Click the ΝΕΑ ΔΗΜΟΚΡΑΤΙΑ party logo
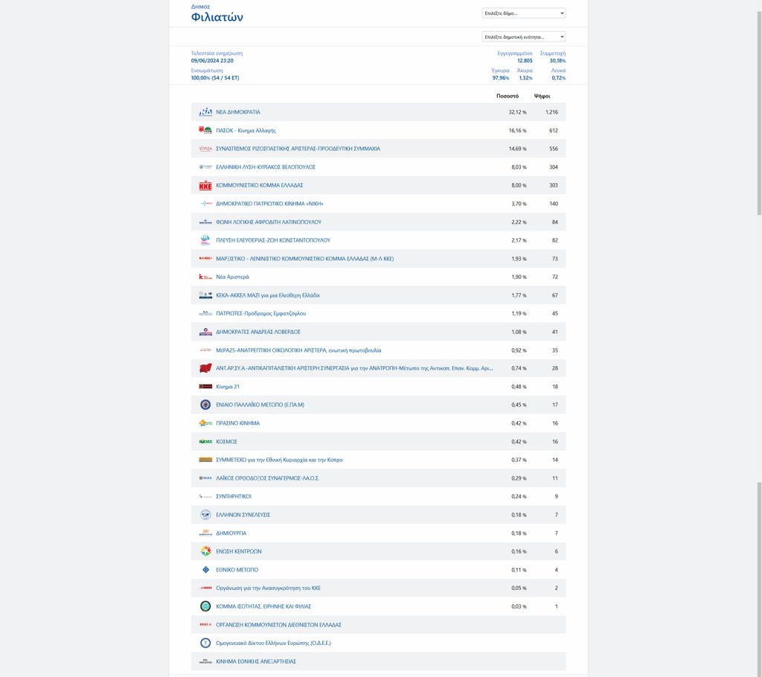 205,112
